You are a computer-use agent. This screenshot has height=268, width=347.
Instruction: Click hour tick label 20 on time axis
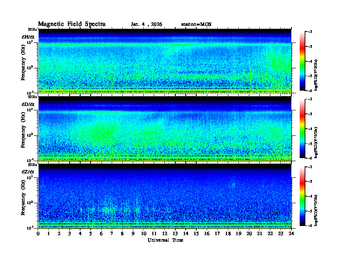249,233
